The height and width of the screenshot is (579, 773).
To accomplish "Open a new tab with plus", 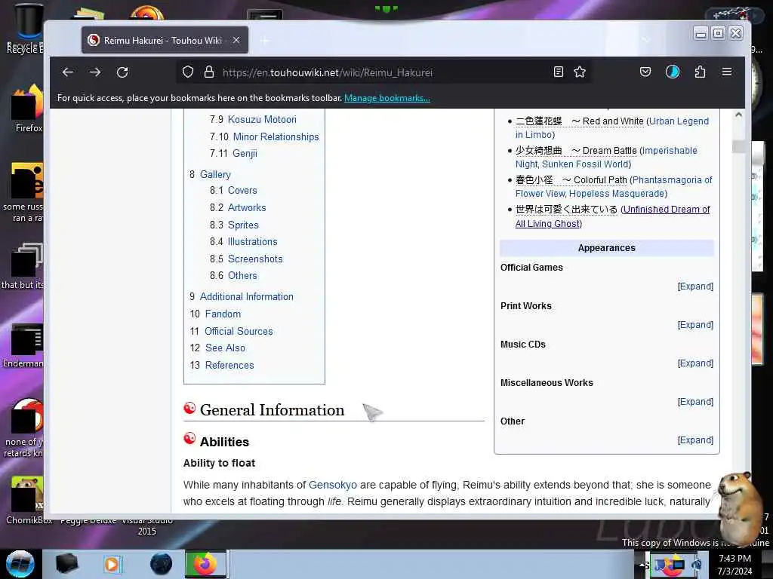I will tap(265, 41).
